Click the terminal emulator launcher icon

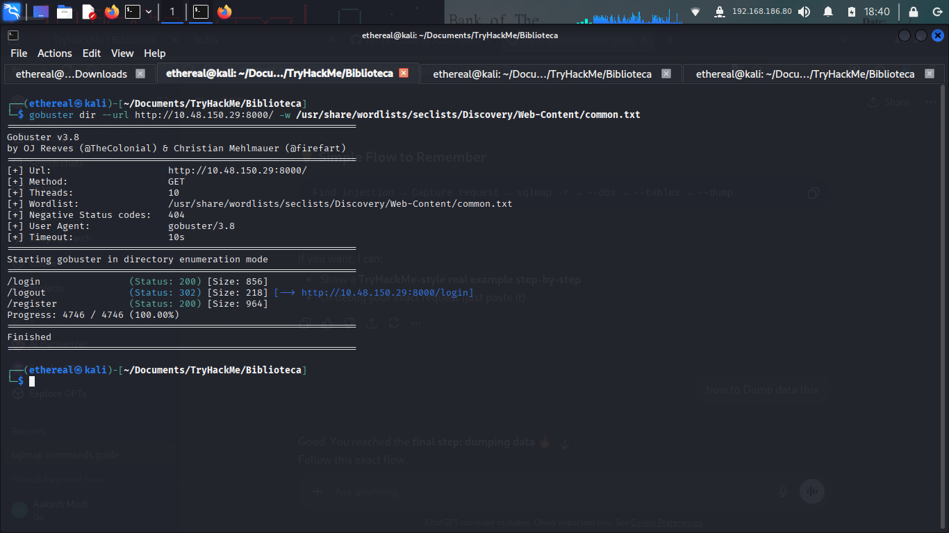pos(133,12)
